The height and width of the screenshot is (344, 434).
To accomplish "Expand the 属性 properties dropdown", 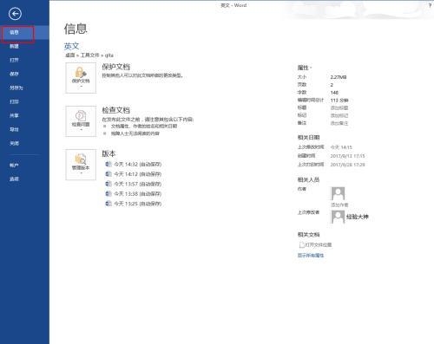I will (305, 68).
